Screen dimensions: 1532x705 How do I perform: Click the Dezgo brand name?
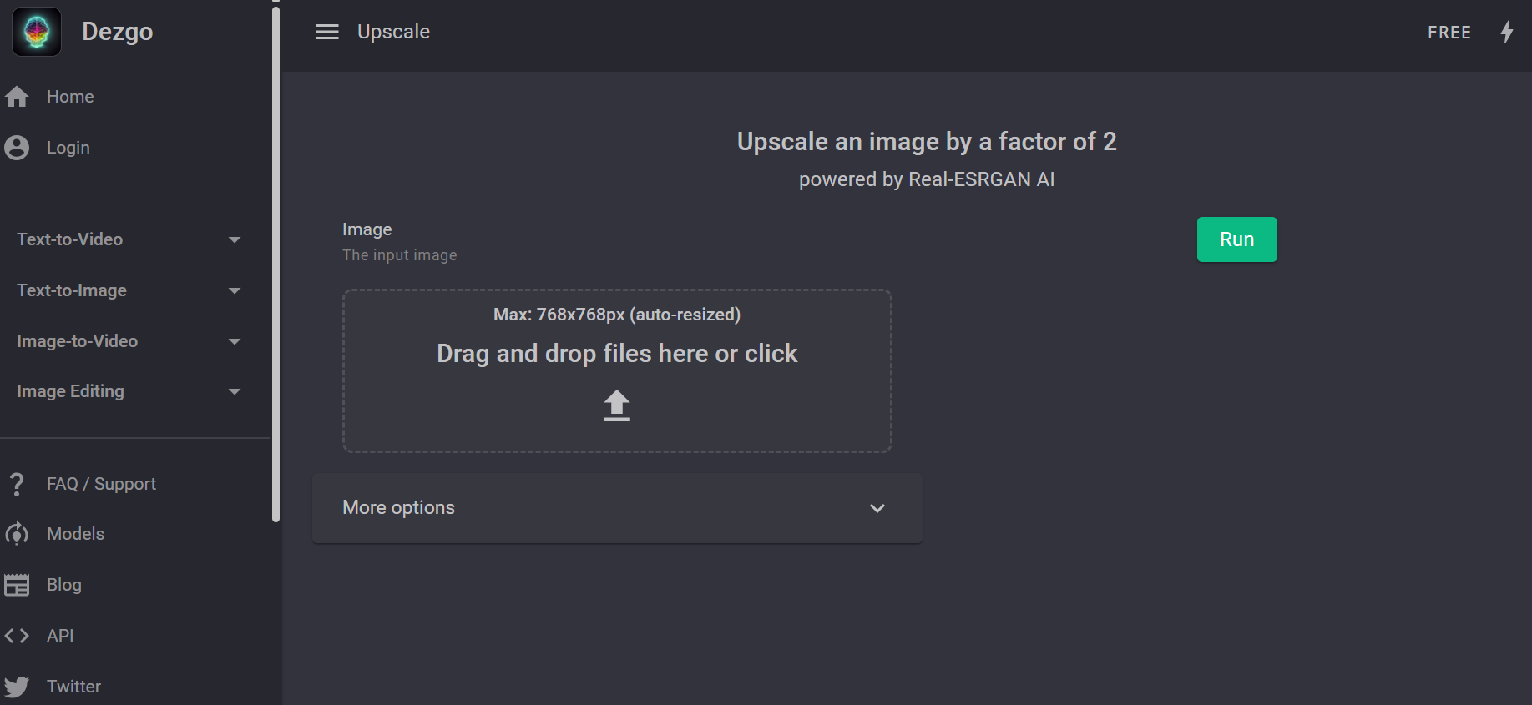[x=118, y=32]
